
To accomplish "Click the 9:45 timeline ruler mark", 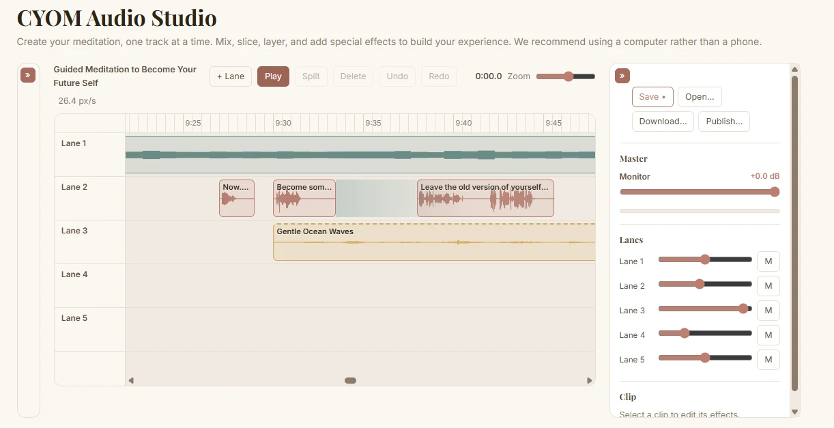I will click(x=553, y=123).
